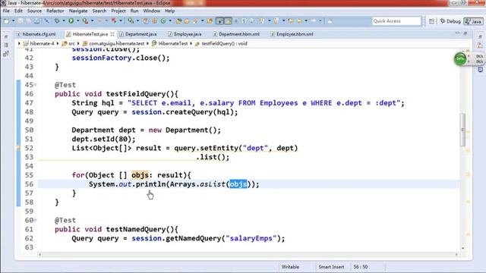Click the Smart Insert status bar entry

[331, 267]
